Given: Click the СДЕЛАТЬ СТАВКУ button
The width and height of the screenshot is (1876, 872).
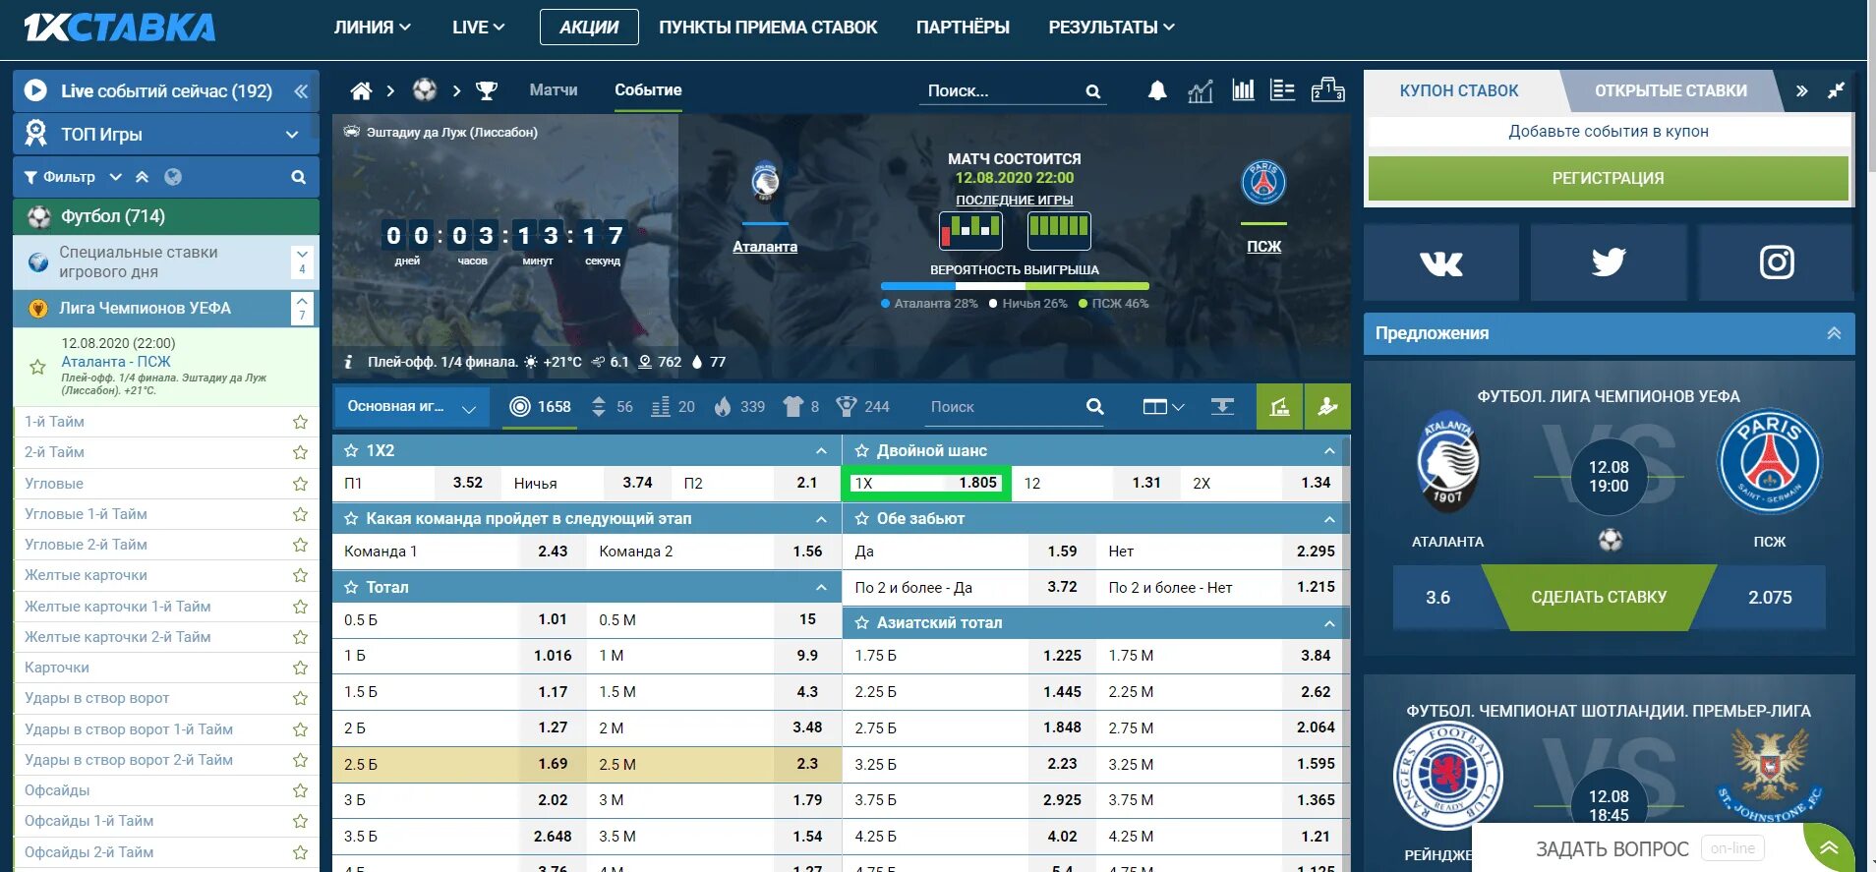Looking at the screenshot, I should (x=1599, y=597).
